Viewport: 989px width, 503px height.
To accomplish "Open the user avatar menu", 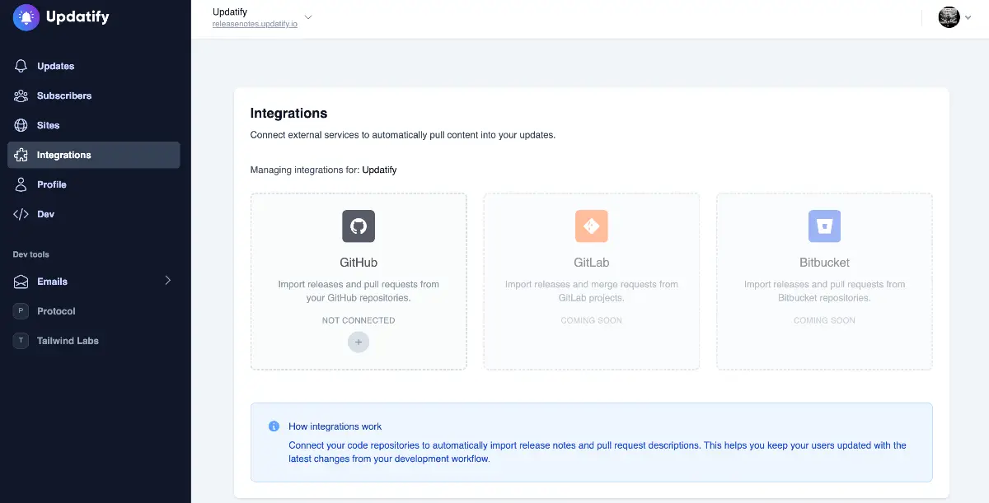I will (x=949, y=17).
